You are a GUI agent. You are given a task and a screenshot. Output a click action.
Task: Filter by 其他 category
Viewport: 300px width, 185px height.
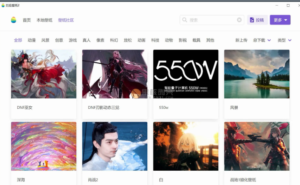210,40
